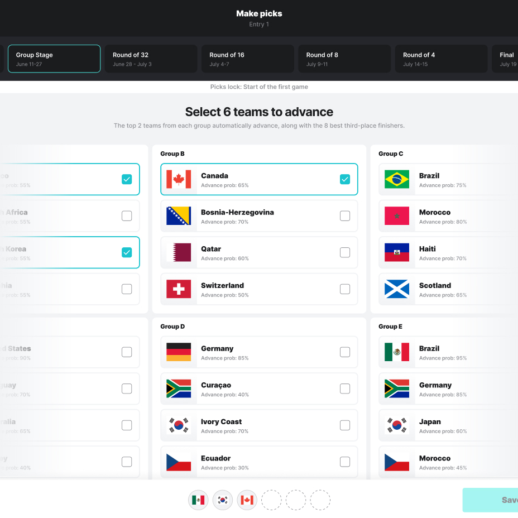Remove the Canada pick chip in bottom bar
The image size is (518, 518).
(x=247, y=500)
